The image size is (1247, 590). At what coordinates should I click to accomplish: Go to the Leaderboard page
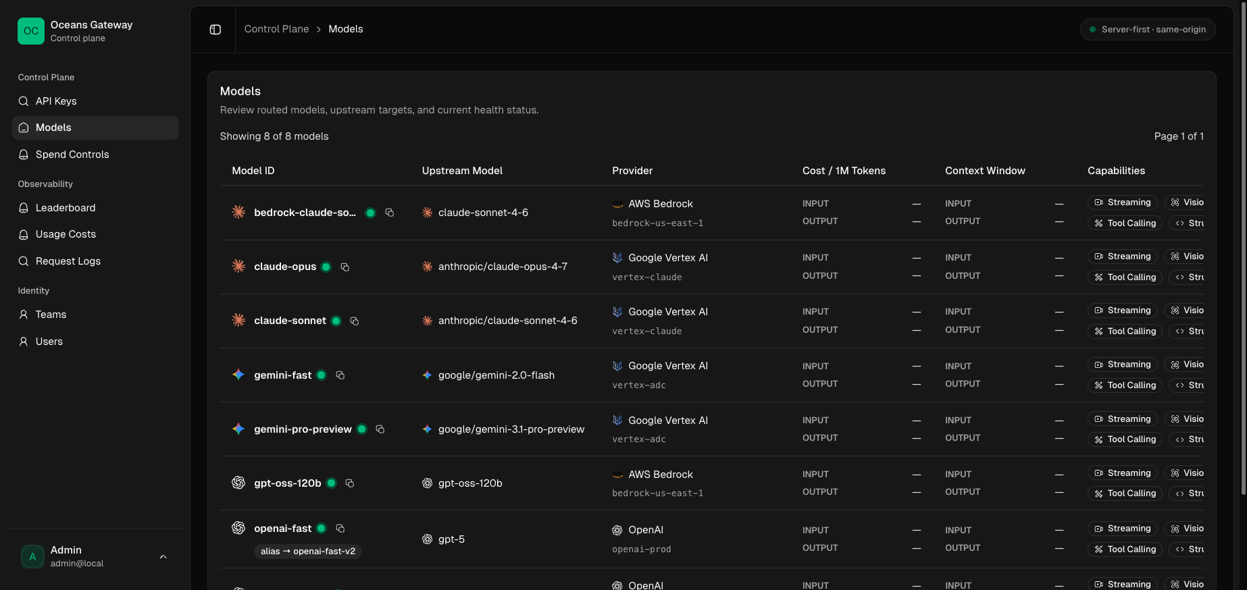pos(95,208)
